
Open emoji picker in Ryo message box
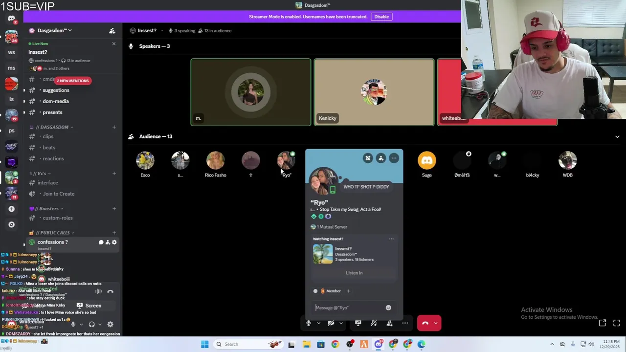[388, 308]
